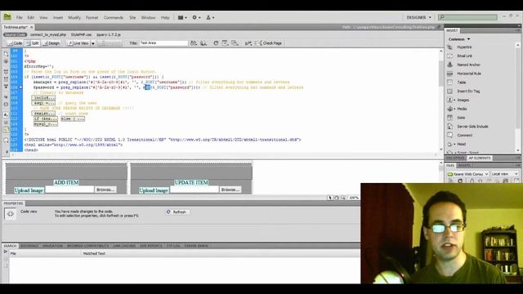Image resolution: width=523 pixels, height=294 pixels.
Task: Click Balance Braces coding toolbar icon
Action: 6,105
